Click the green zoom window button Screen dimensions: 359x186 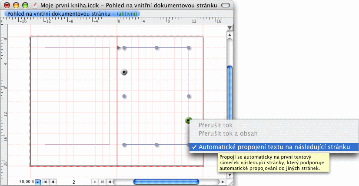pyautogui.click(x=25, y=5)
